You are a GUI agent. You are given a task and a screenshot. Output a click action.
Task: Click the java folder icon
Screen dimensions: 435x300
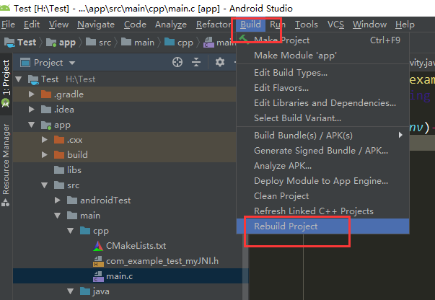pos(85,291)
